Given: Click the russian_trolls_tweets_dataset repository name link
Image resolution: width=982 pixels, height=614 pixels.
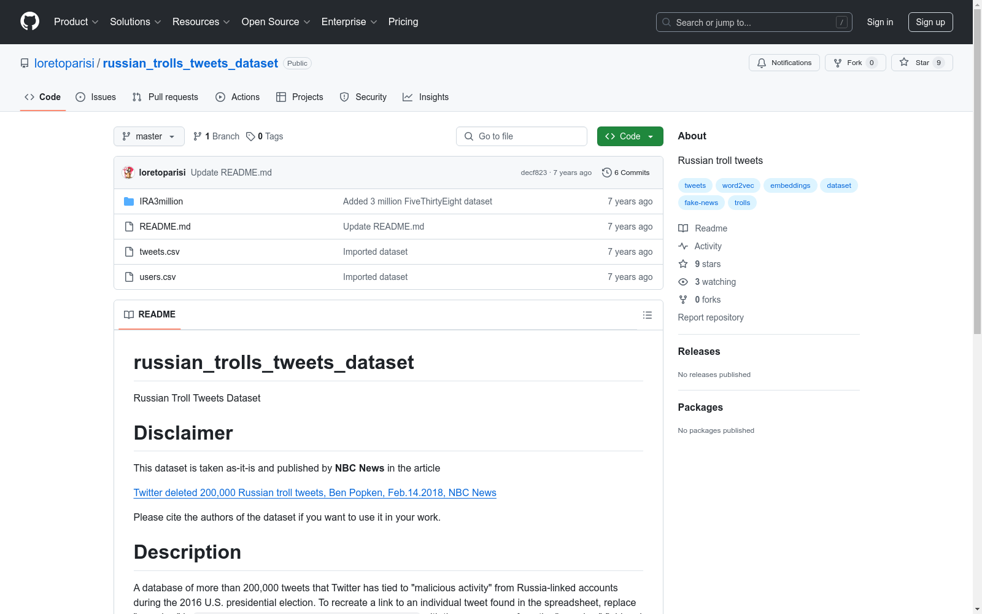Looking at the screenshot, I should 191,63.
